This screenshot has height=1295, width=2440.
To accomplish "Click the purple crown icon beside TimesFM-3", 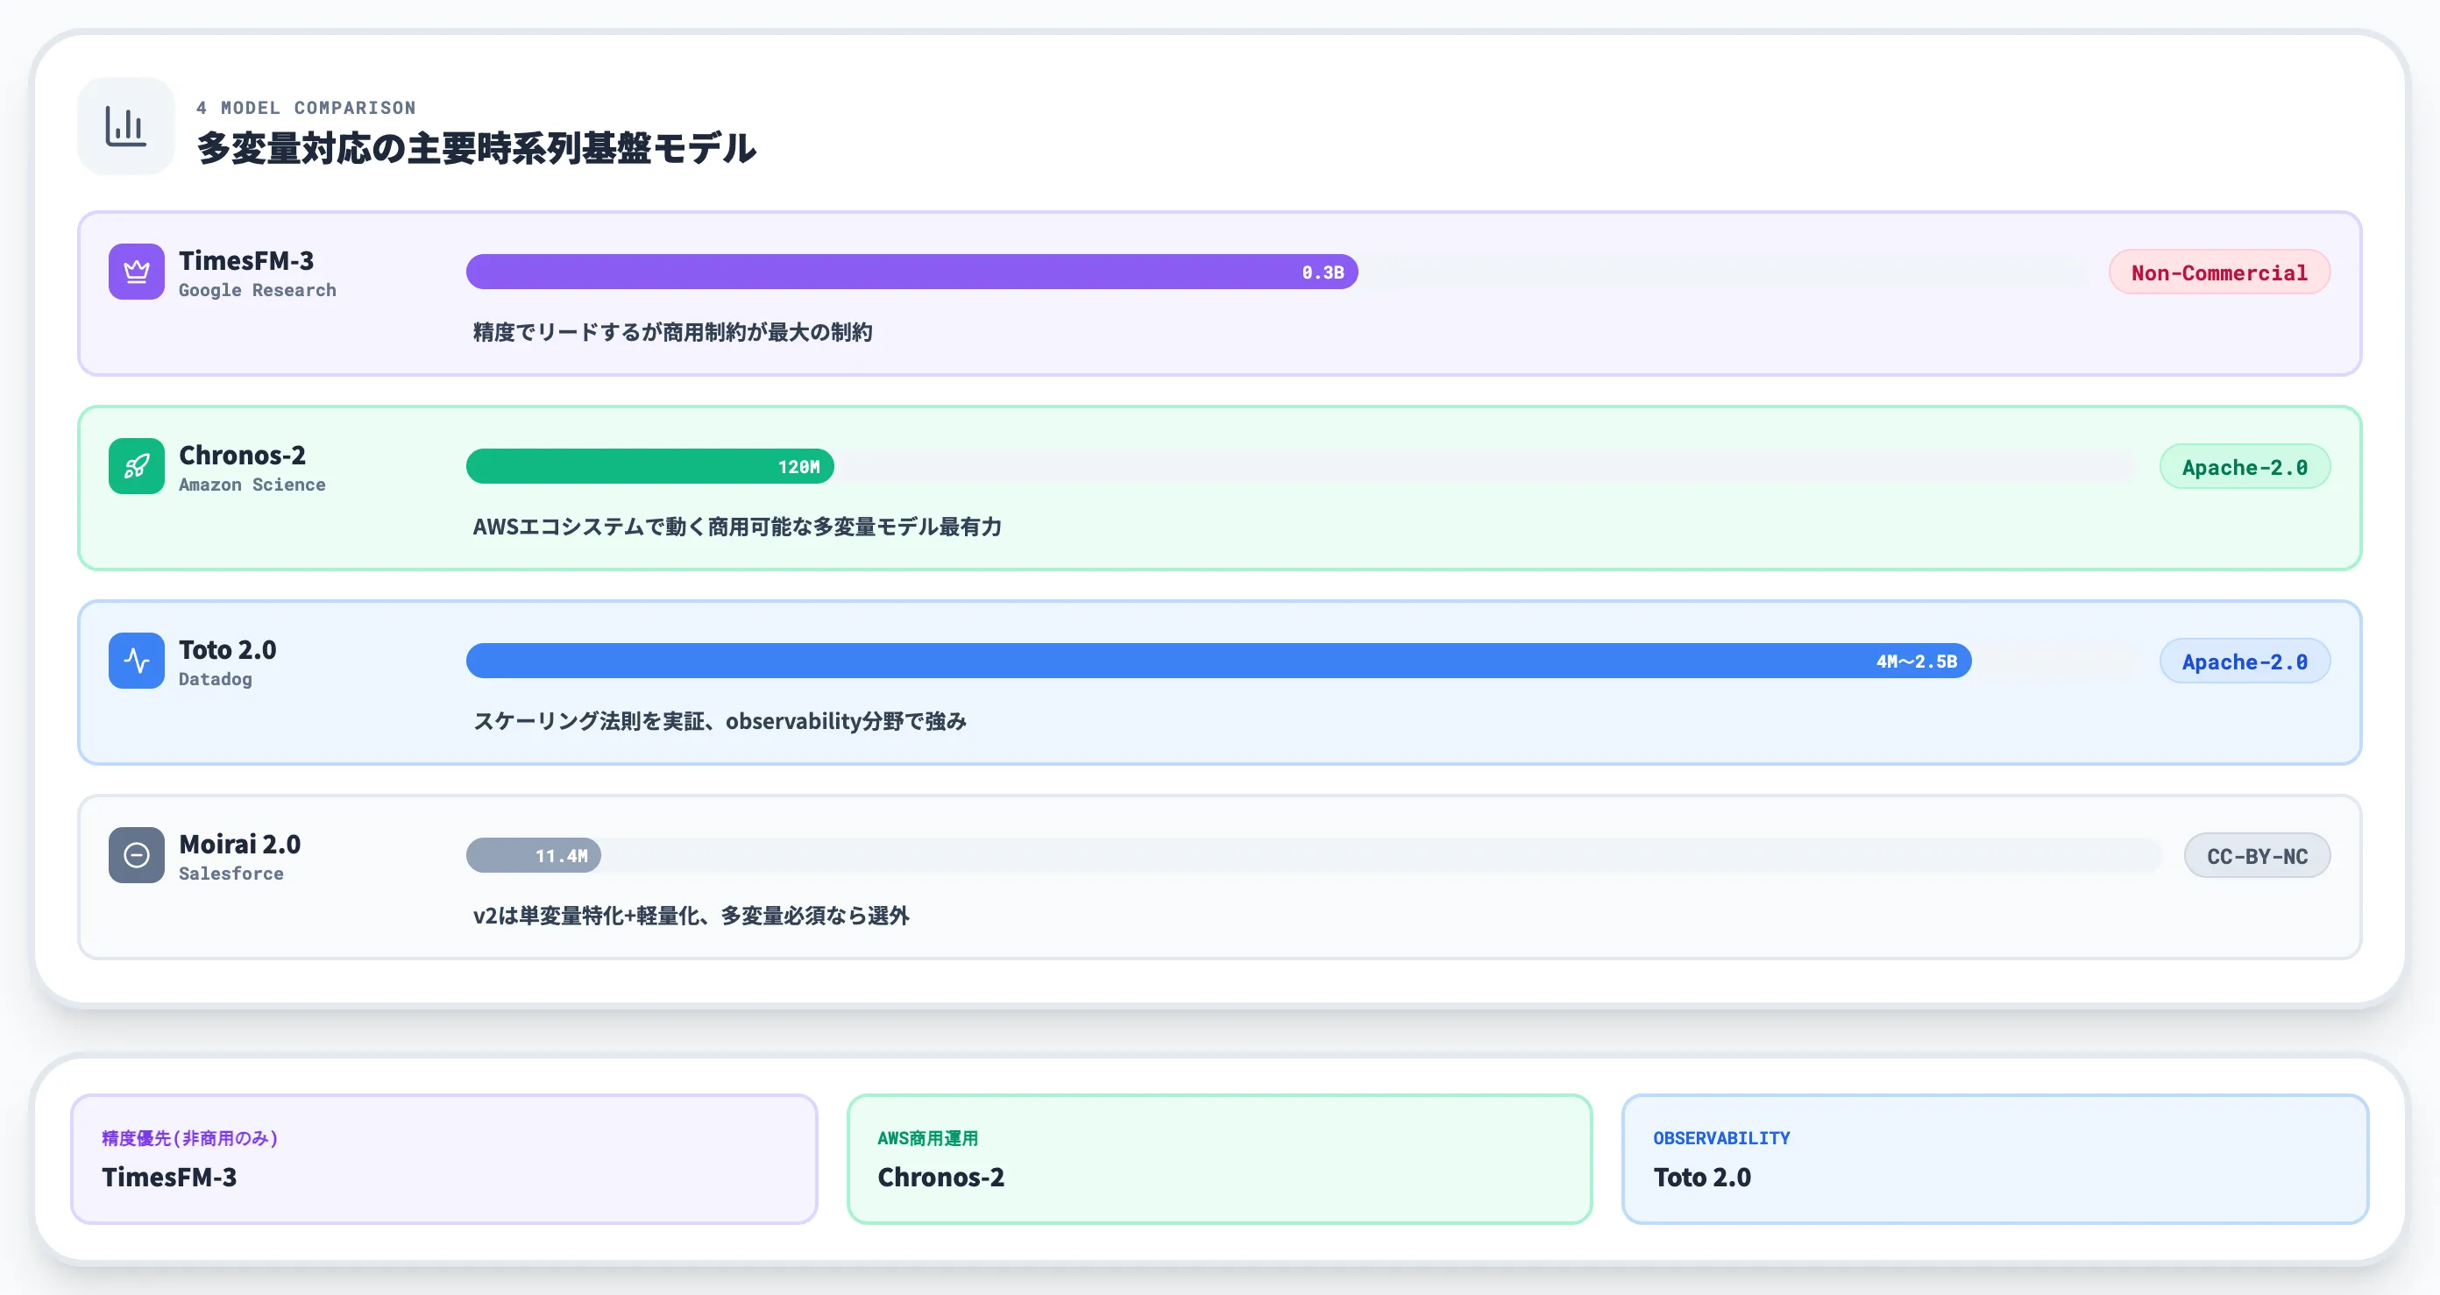I will (x=137, y=272).
